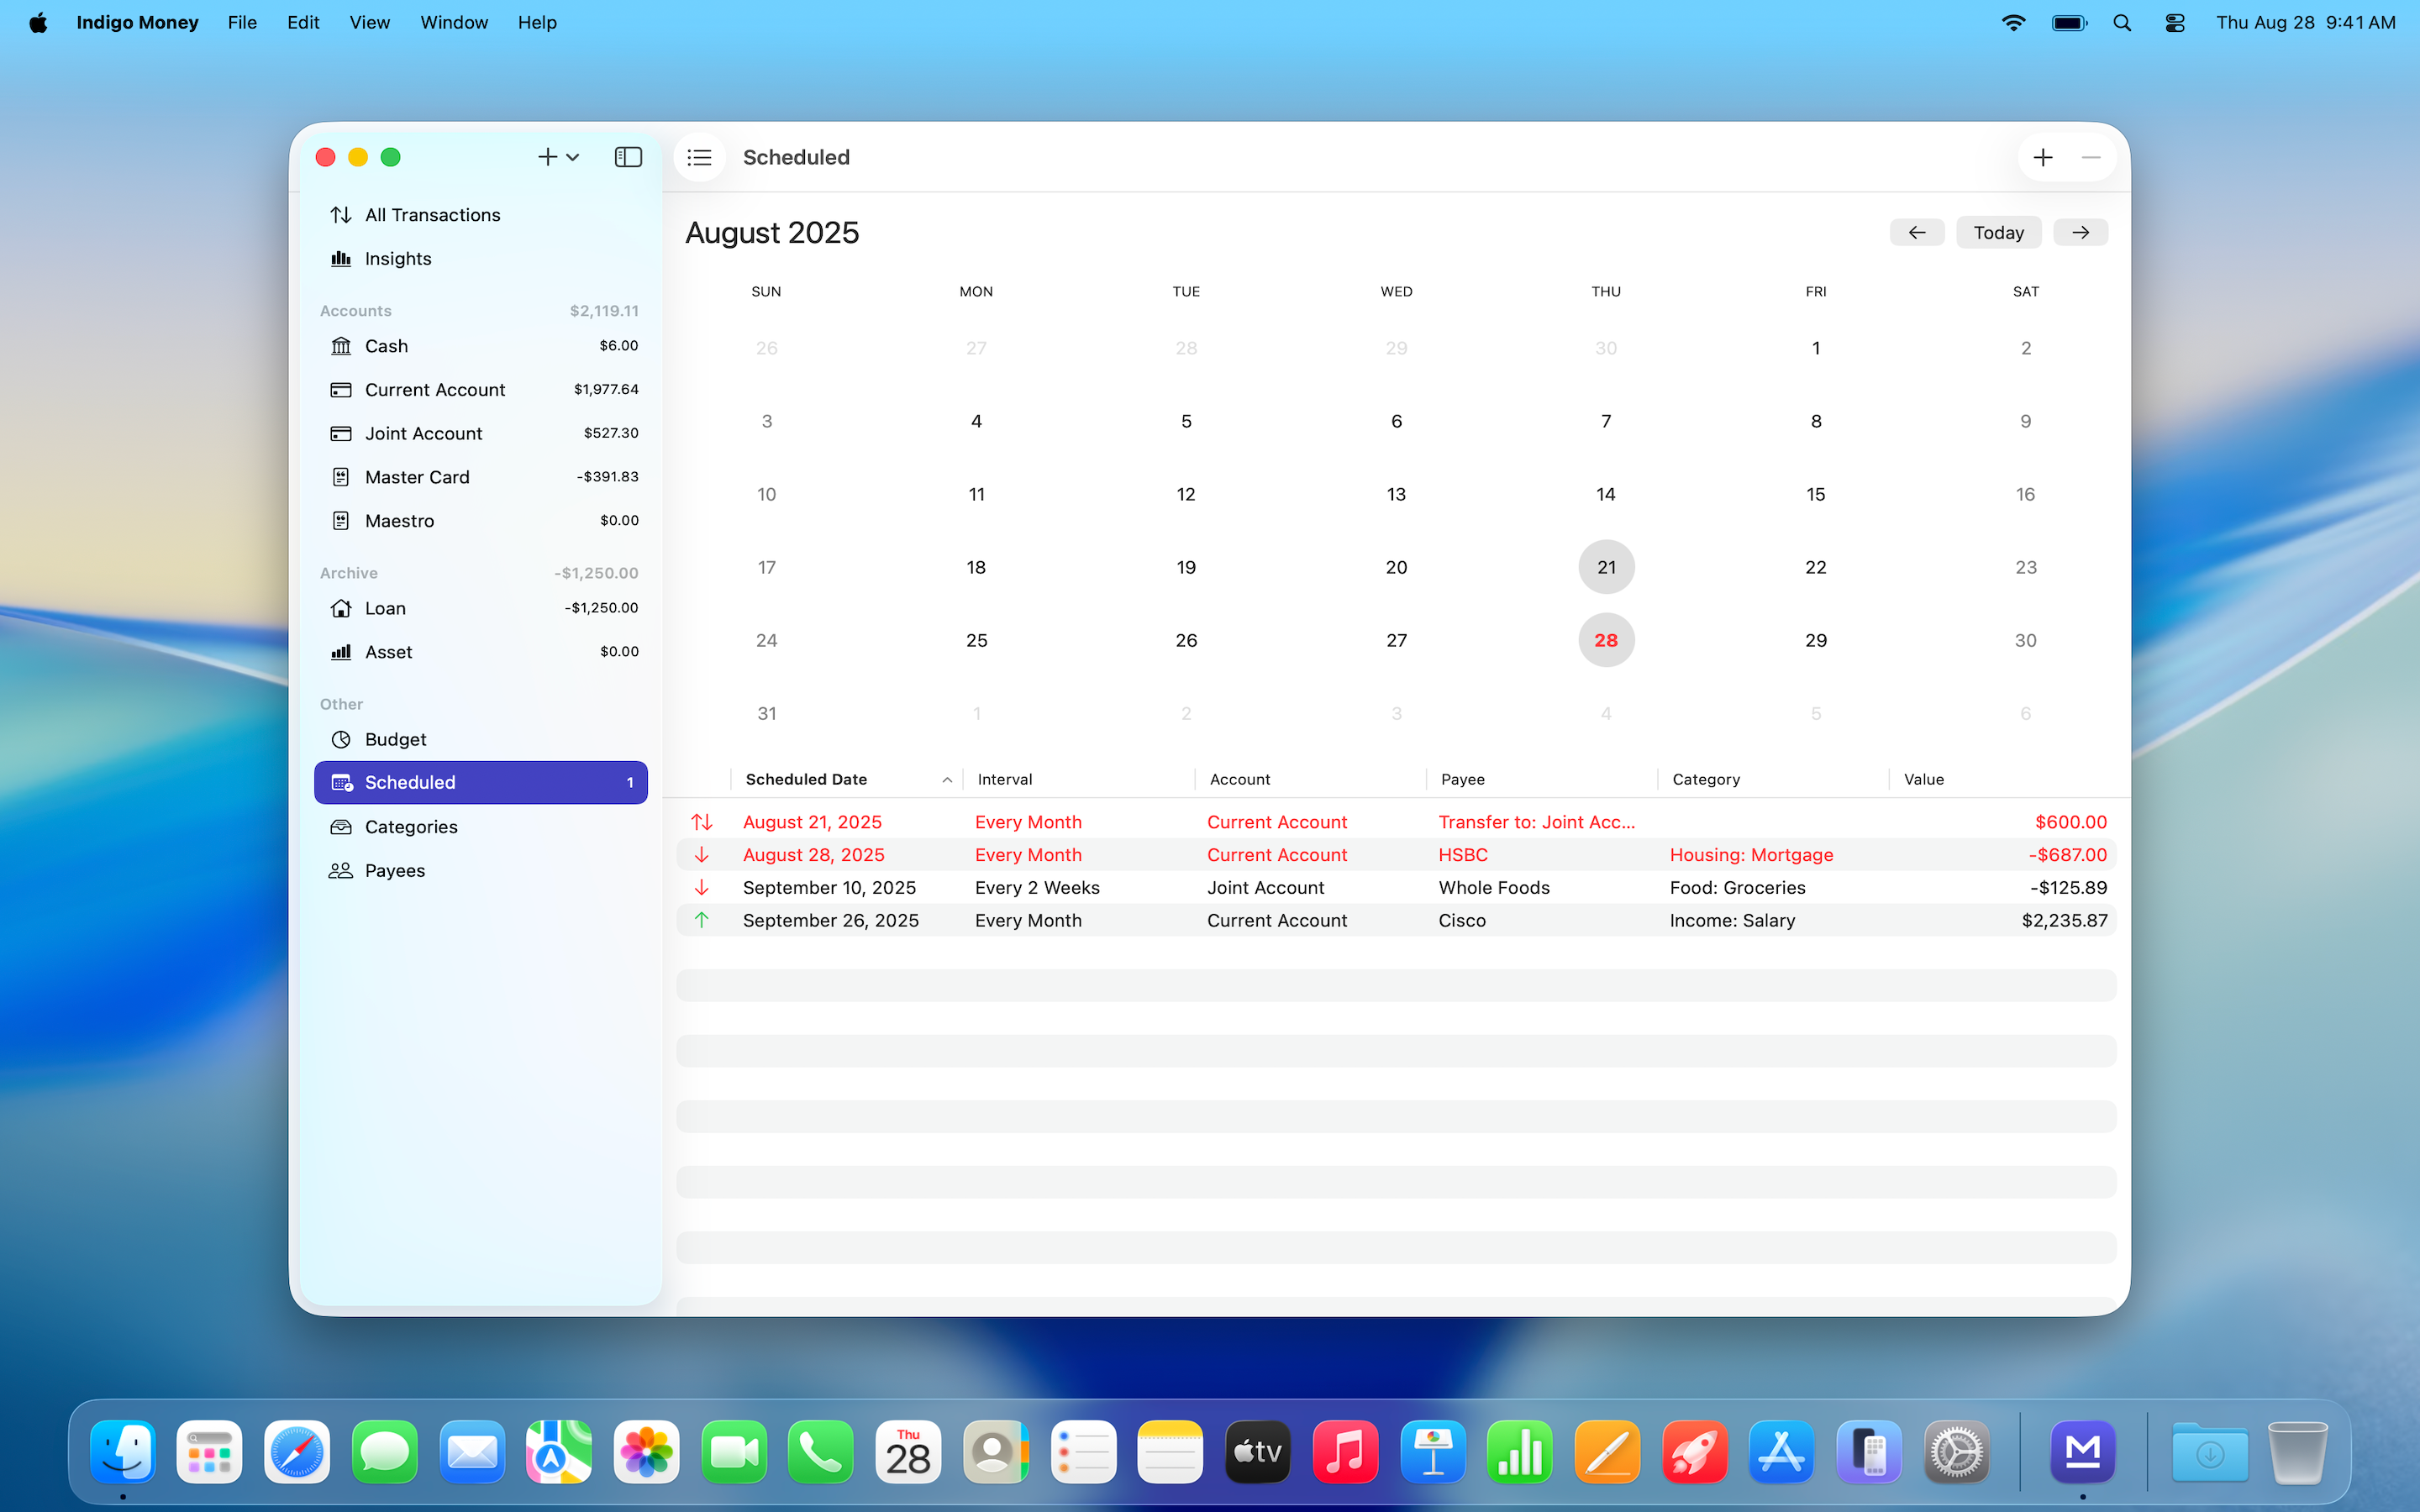Select the August 21, 2025 transfer row
This screenshot has width=2420, height=1512.
1396,822
